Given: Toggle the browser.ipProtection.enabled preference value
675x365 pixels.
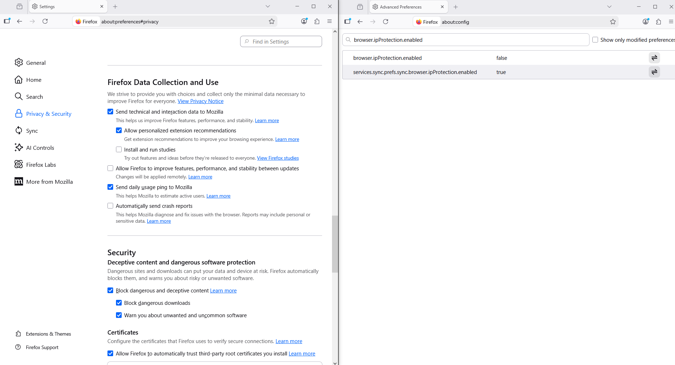Looking at the screenshot, I should (x=654, y=58).
